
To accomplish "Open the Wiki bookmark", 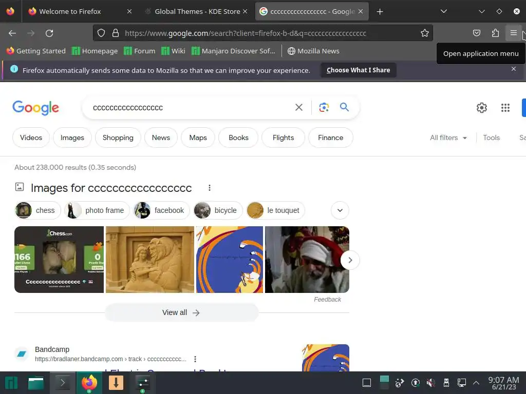I will pos(173,51).
